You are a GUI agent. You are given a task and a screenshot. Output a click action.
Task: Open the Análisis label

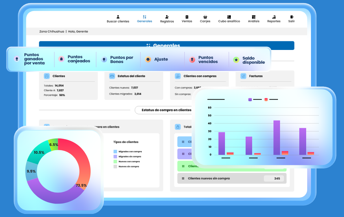point(254,21)
